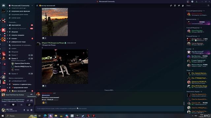Open получение-роли-фракции channel
This screenshot has width=211, height=118.
[x=20, y=11]
